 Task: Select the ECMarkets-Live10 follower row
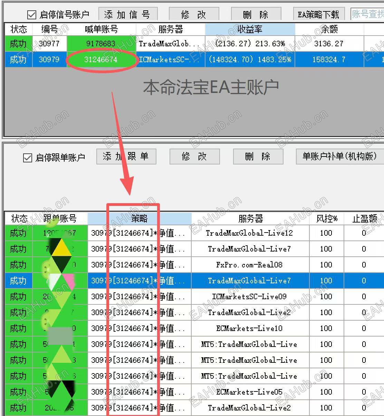coord(249,328)
